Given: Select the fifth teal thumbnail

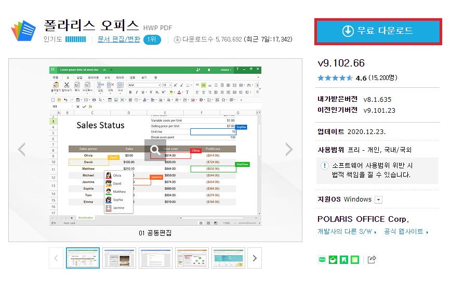Looking at the screenshot, I should click(x=228, y=258).
